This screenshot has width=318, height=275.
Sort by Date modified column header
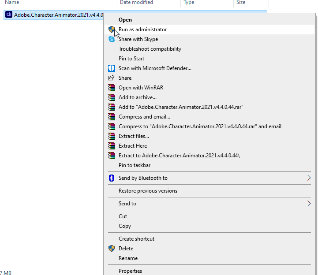point(136,3)
